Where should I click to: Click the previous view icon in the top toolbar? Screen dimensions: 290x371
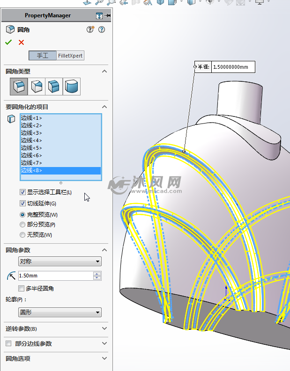click(123, 2)
